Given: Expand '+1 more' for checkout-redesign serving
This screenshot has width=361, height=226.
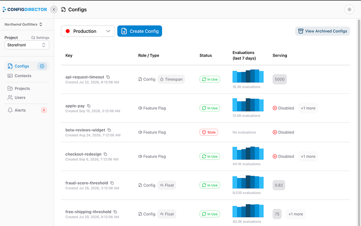Looking at the screenshot, I should coord(308,156).
